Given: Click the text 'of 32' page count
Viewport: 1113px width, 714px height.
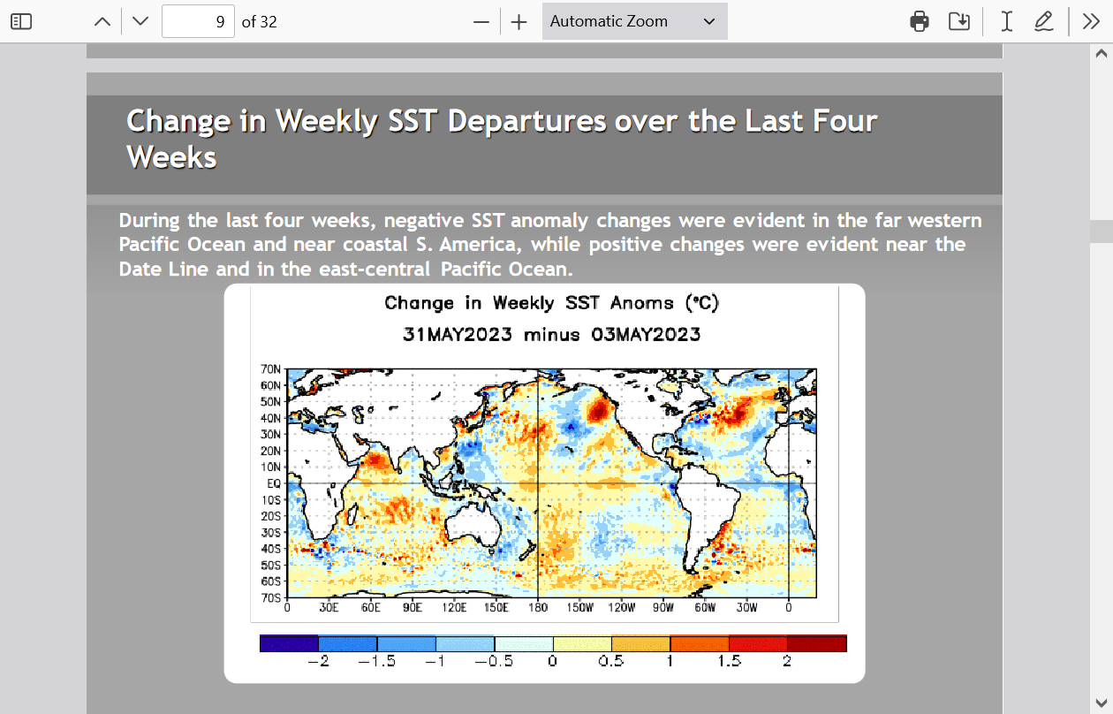Looking at the screenshot, I should (260, 22).
